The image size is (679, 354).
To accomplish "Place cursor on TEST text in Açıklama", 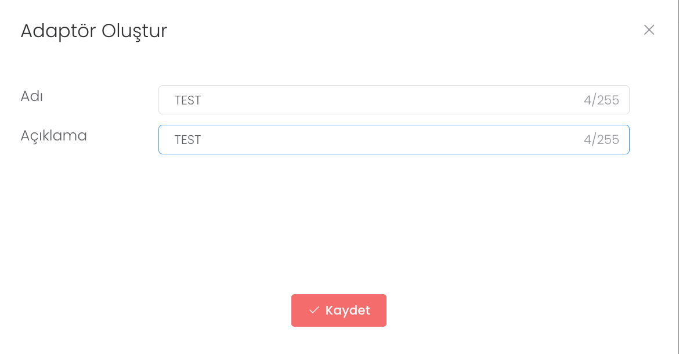I will tap(187, 140).
